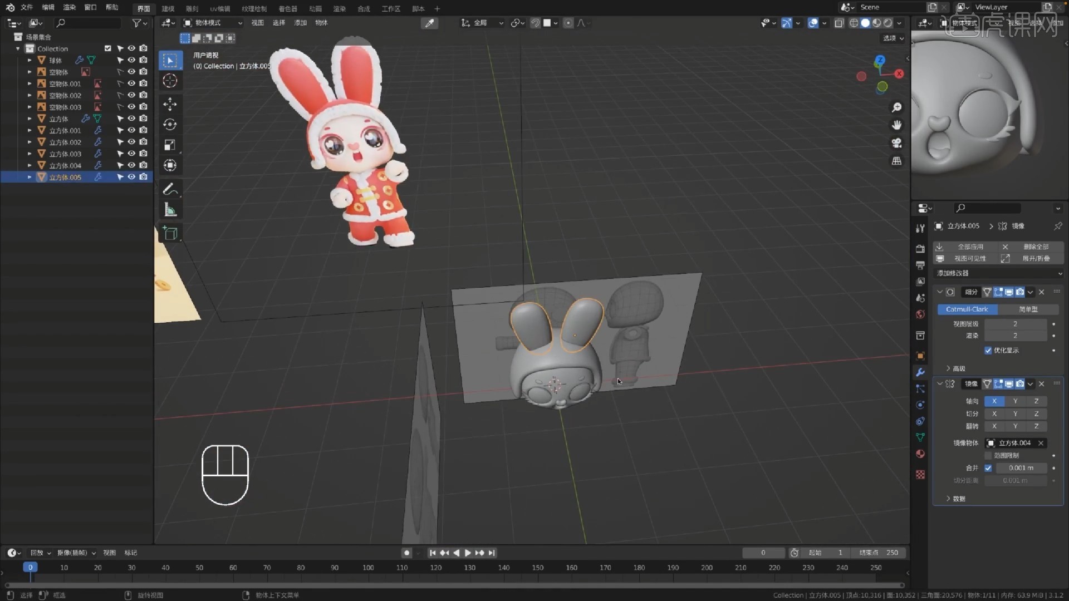Open the Texture properties tab
This screenshot has height=601, width=1069.
tap(920, 474)
